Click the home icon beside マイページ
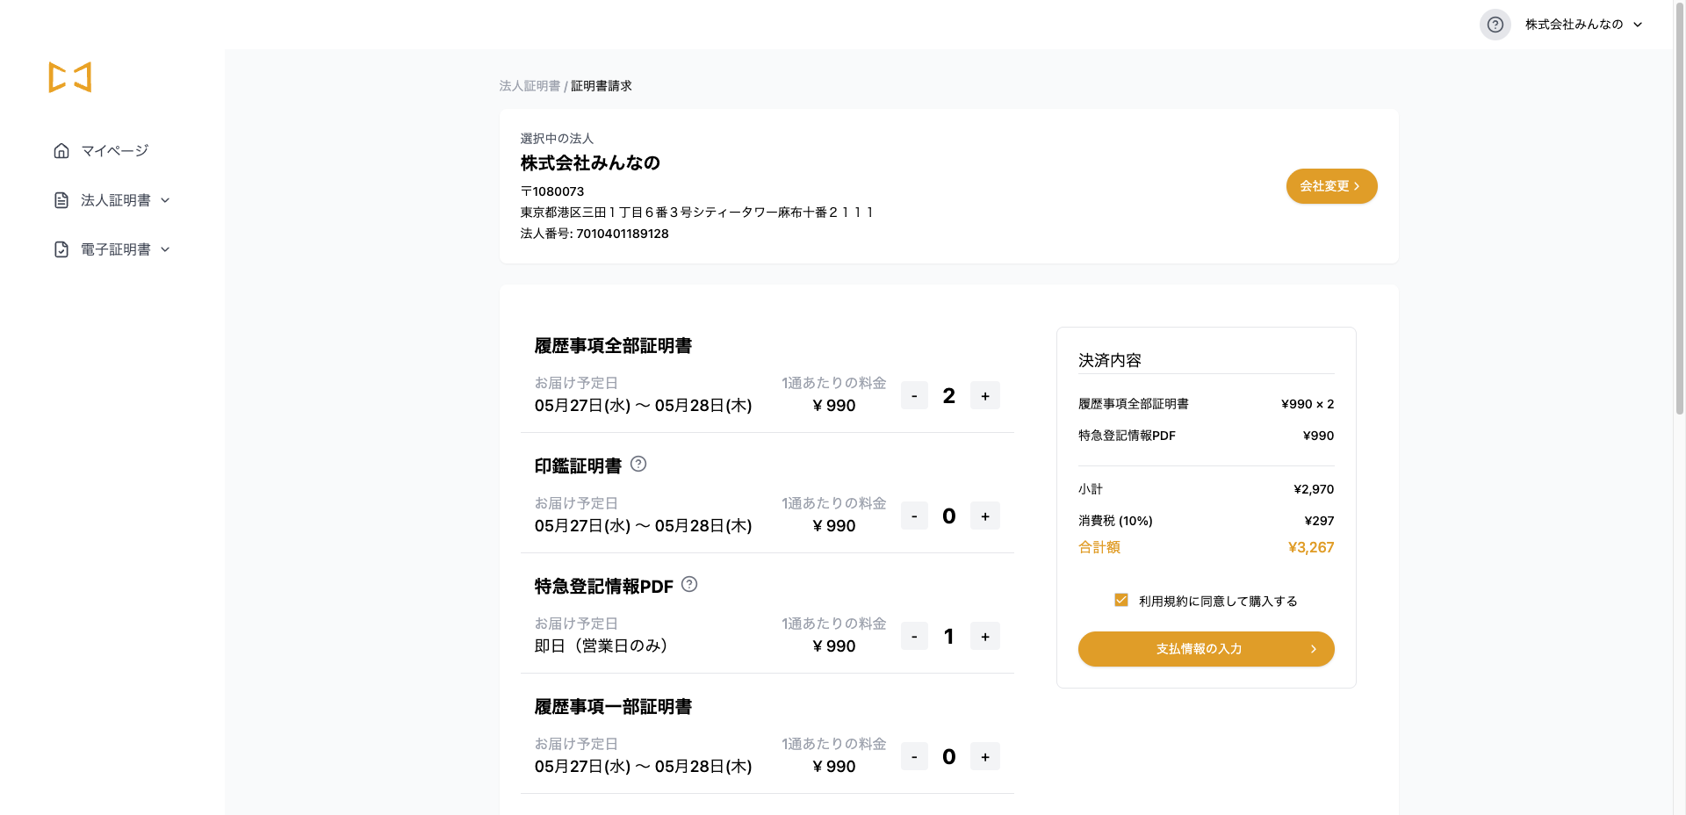This screenshot has width=1686, height=815. tap(61, 151)
